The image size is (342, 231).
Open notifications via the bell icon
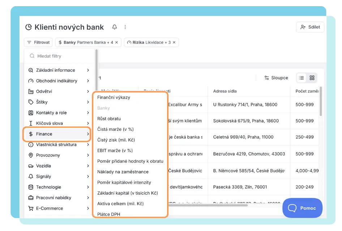[115, 27]
